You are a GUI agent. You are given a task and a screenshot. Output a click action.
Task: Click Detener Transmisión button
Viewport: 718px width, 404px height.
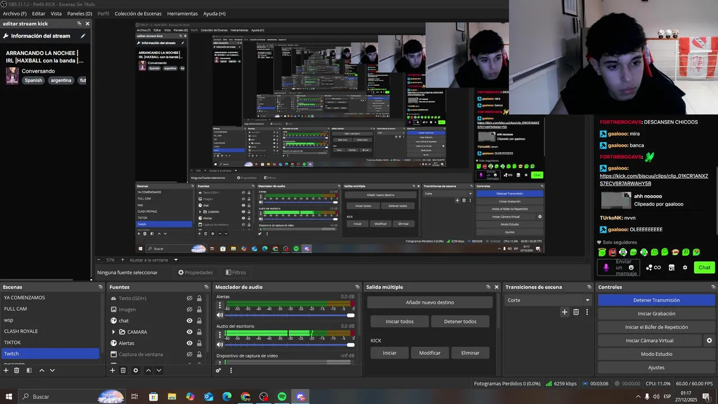656,300
